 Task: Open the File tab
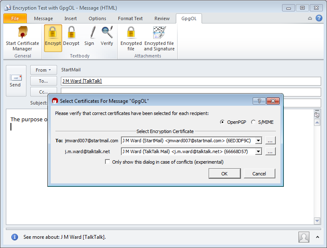click(15, 18)
